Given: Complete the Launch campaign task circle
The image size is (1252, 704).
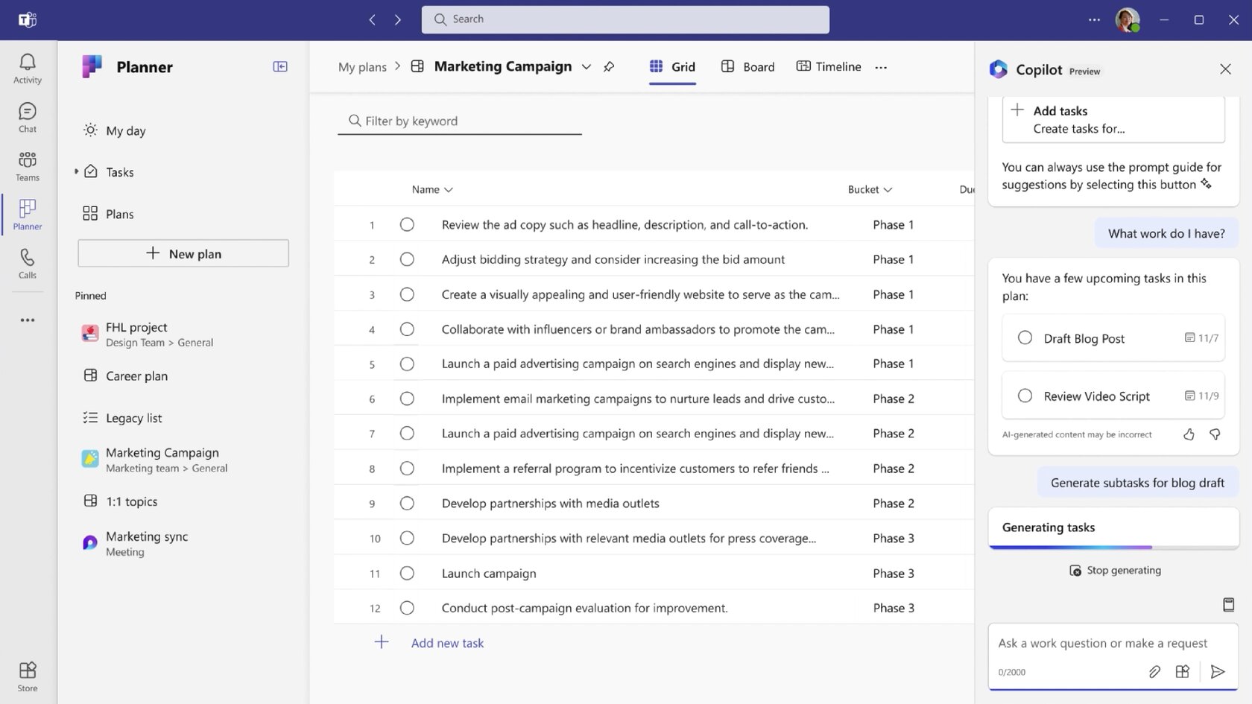Looking at the screenshot, I should 407,574.
